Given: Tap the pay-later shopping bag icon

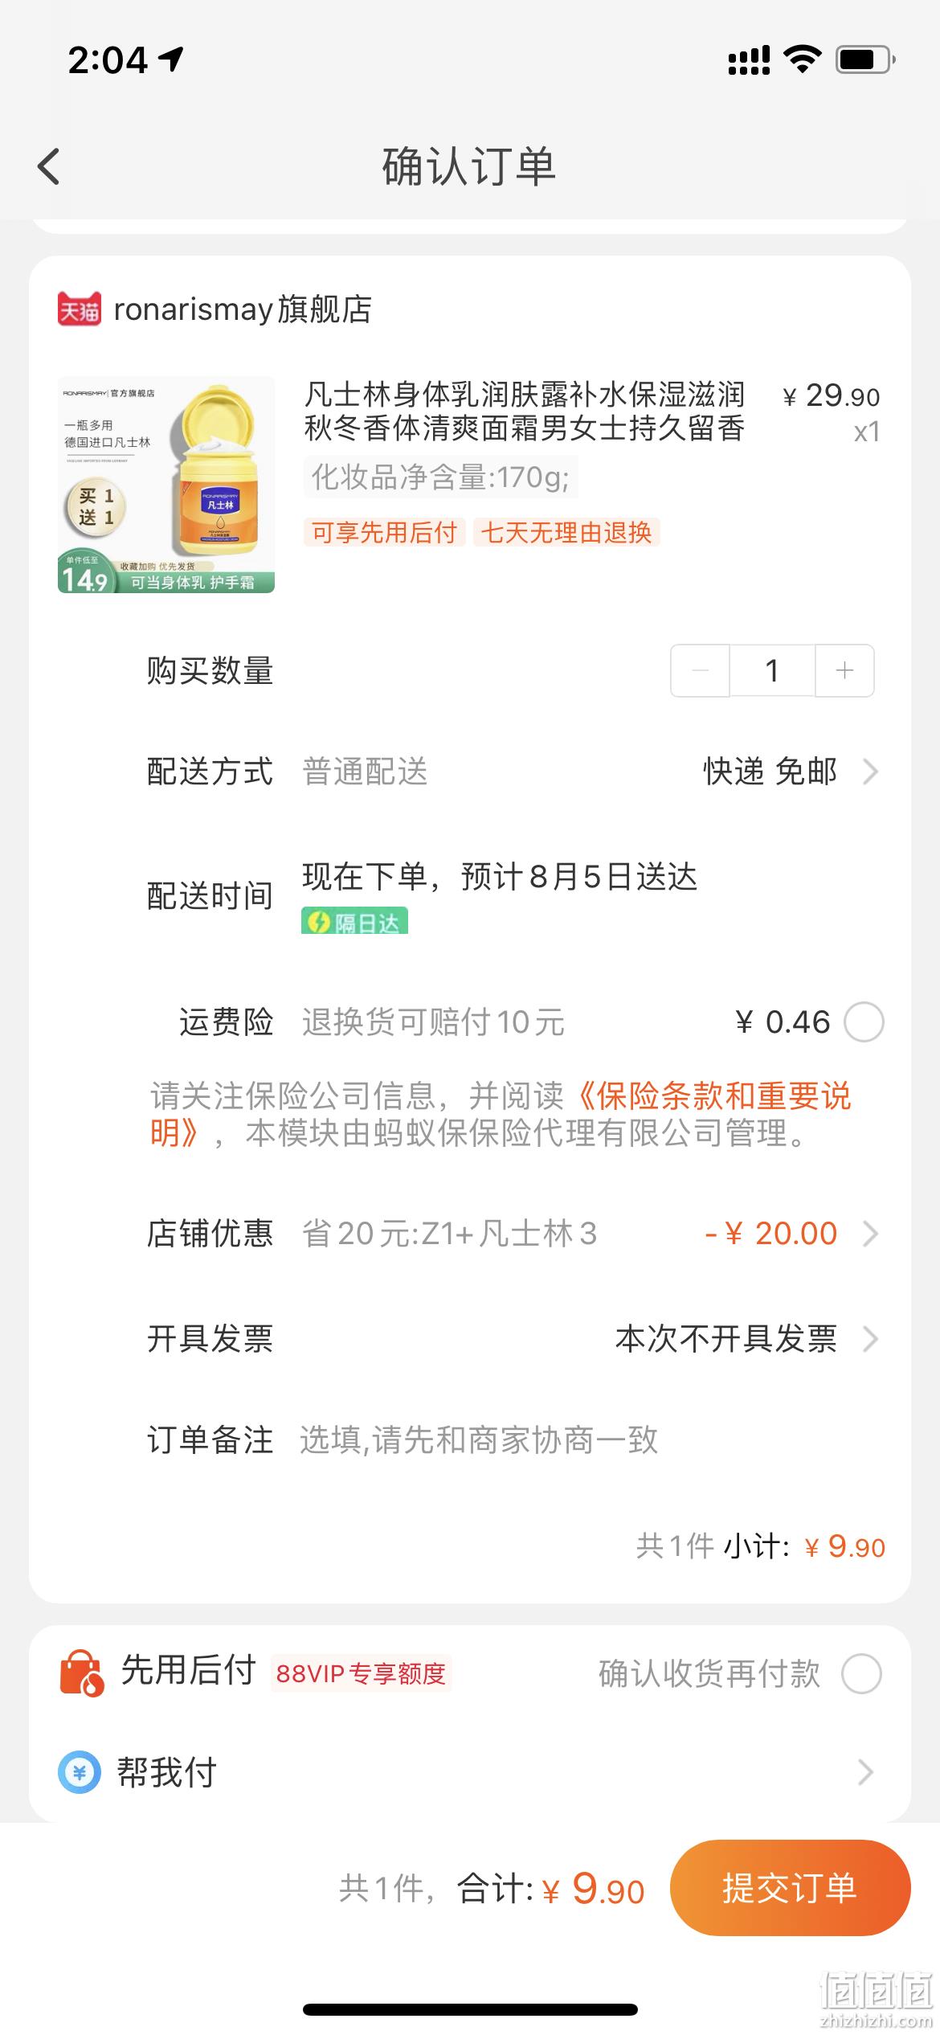Looking at the screenshot, I should pos(82,1673).
